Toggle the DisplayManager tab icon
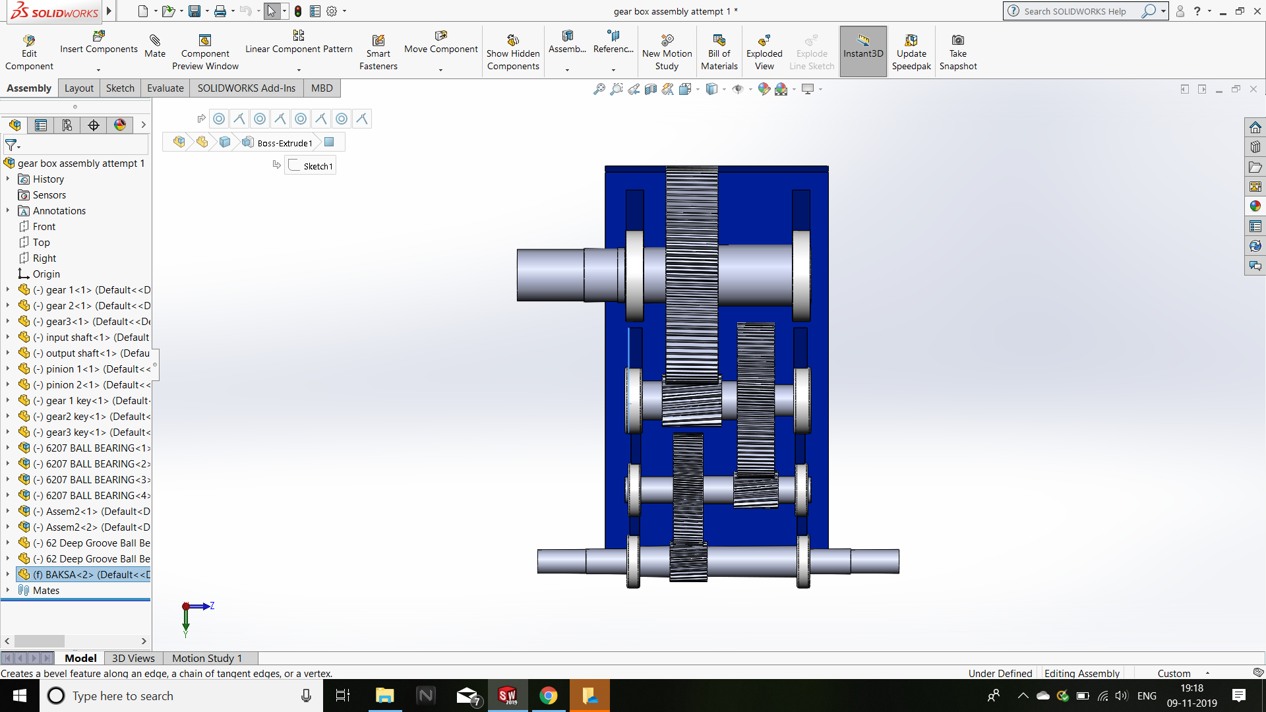This screenshot has height=712, width=1266. click(x=120, y=125)
